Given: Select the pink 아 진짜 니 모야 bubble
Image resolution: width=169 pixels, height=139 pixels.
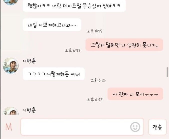Looking at the screenshot, I should pyautogui.click(x=135, y=94).
